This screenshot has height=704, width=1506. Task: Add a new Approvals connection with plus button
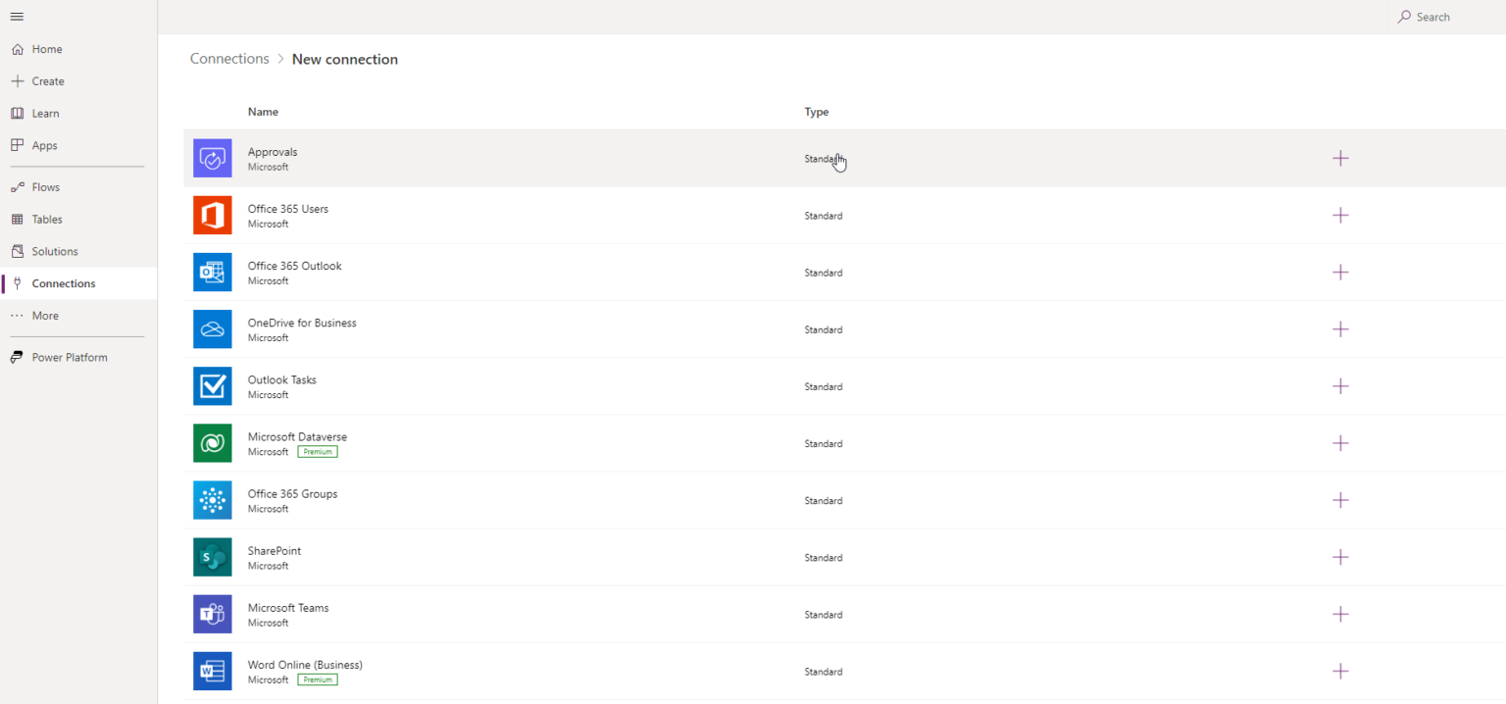click(x=1340, y=158)
